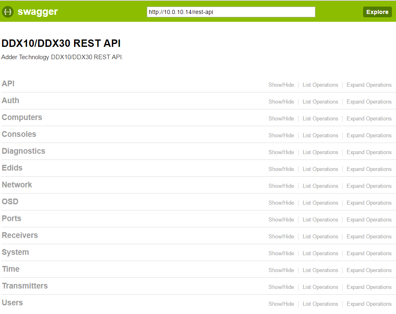Click the swagger brand text
The height and width of the screenshot is (314, 396).
37,12
